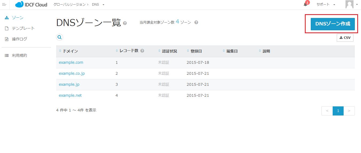Viewport: 361px width, 153px height.
Task: Open the DNS service dropdown
Action: coord(98,5)
